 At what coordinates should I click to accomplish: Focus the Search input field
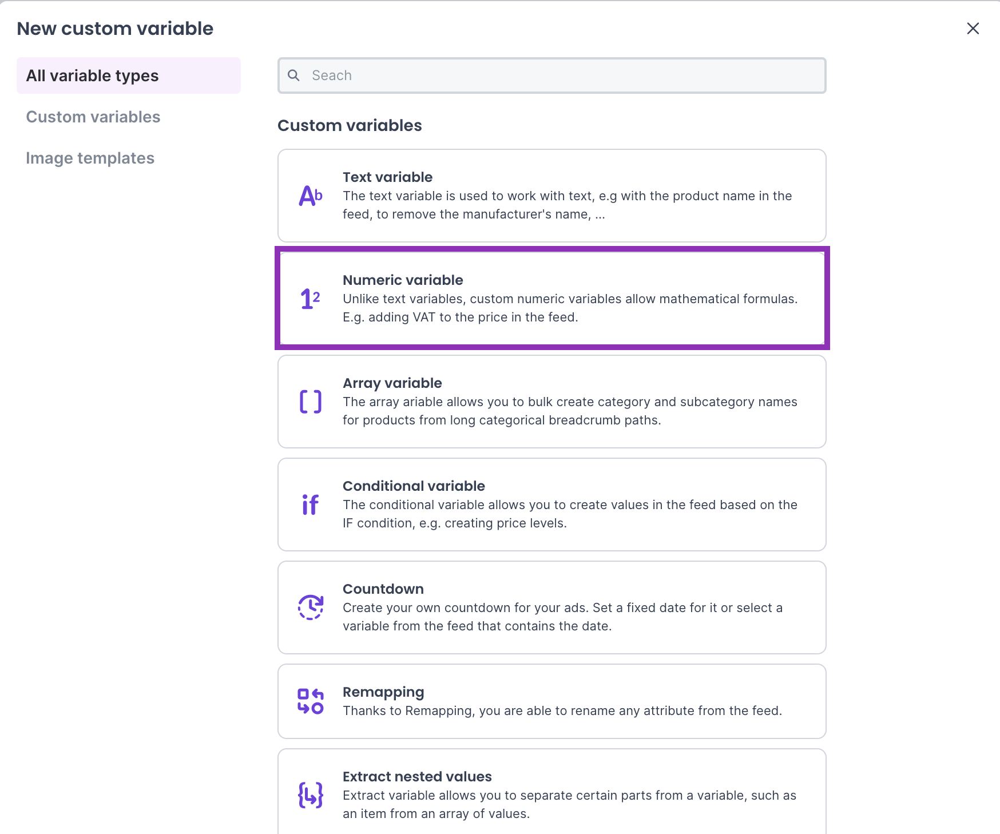[561, 76]
